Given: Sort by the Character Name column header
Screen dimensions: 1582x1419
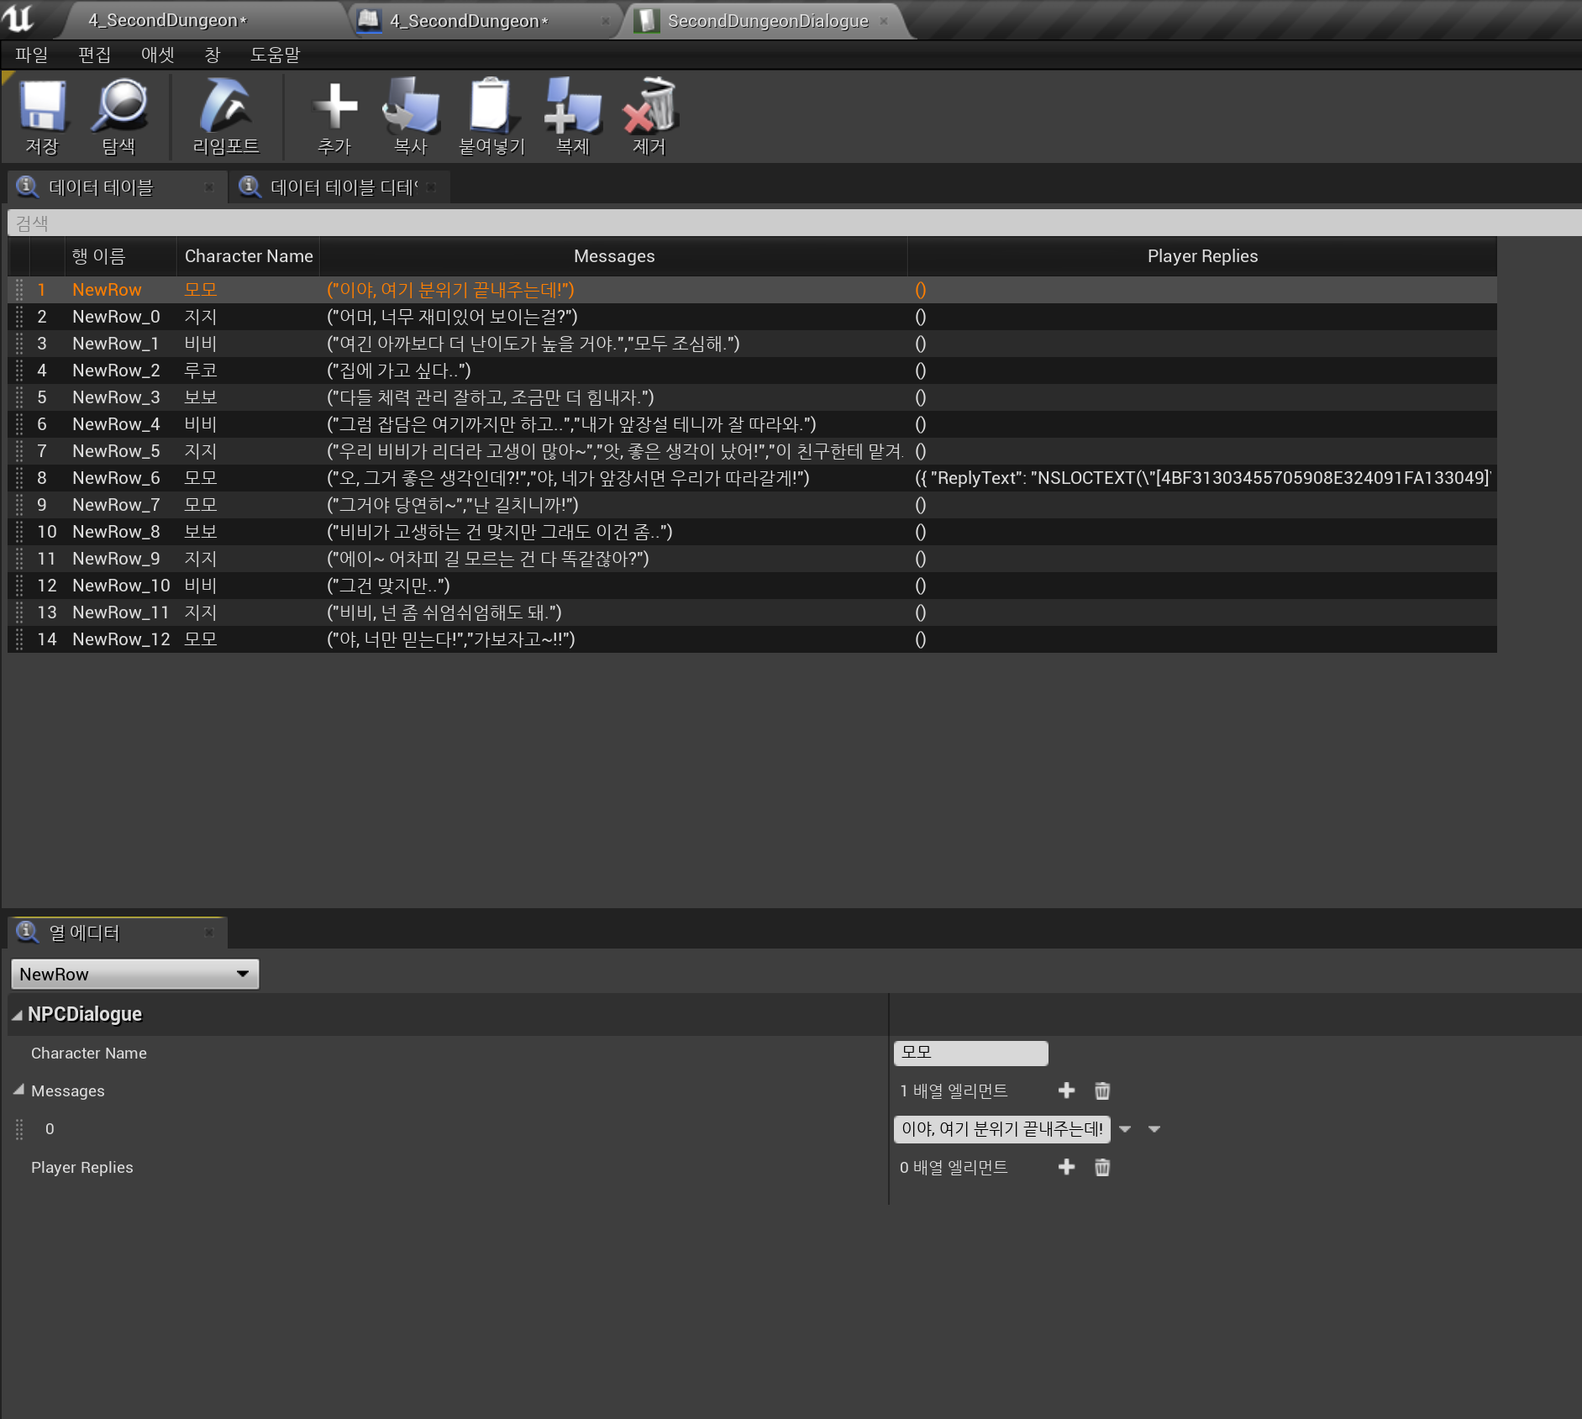Looking at the screenshot, I should pos(248,256).
